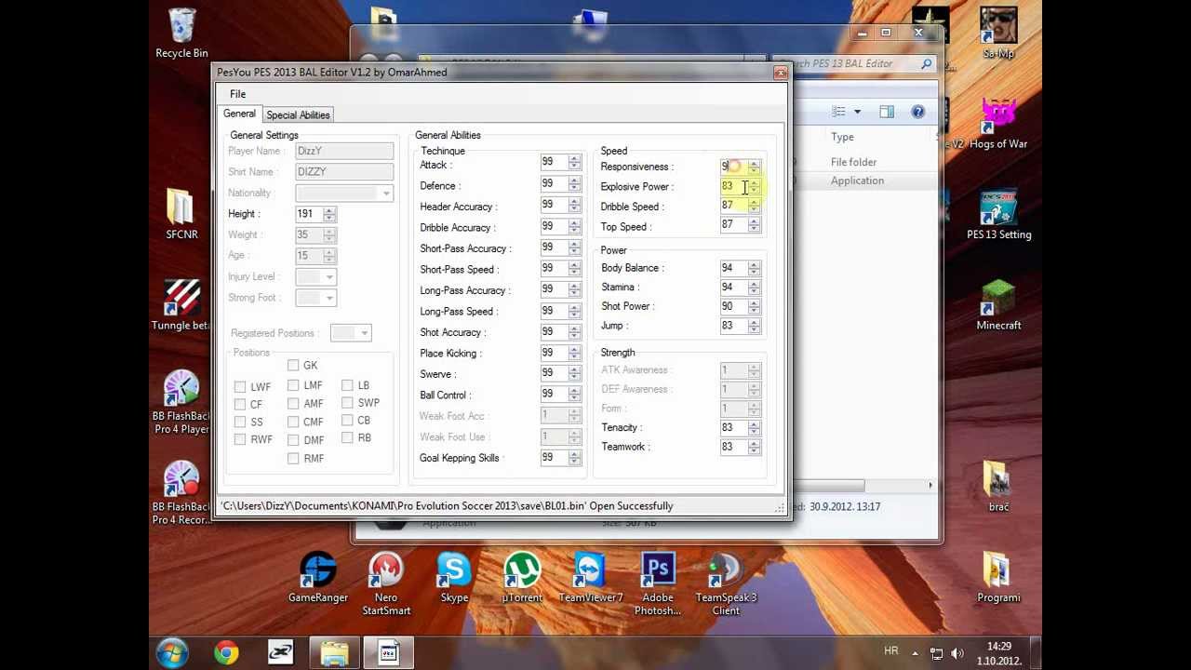
Task: Open the brać folder on desktop
Action: [998, 487]
